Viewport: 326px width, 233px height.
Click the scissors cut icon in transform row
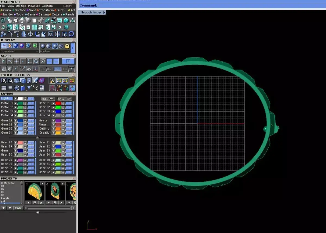click(64, 34)
